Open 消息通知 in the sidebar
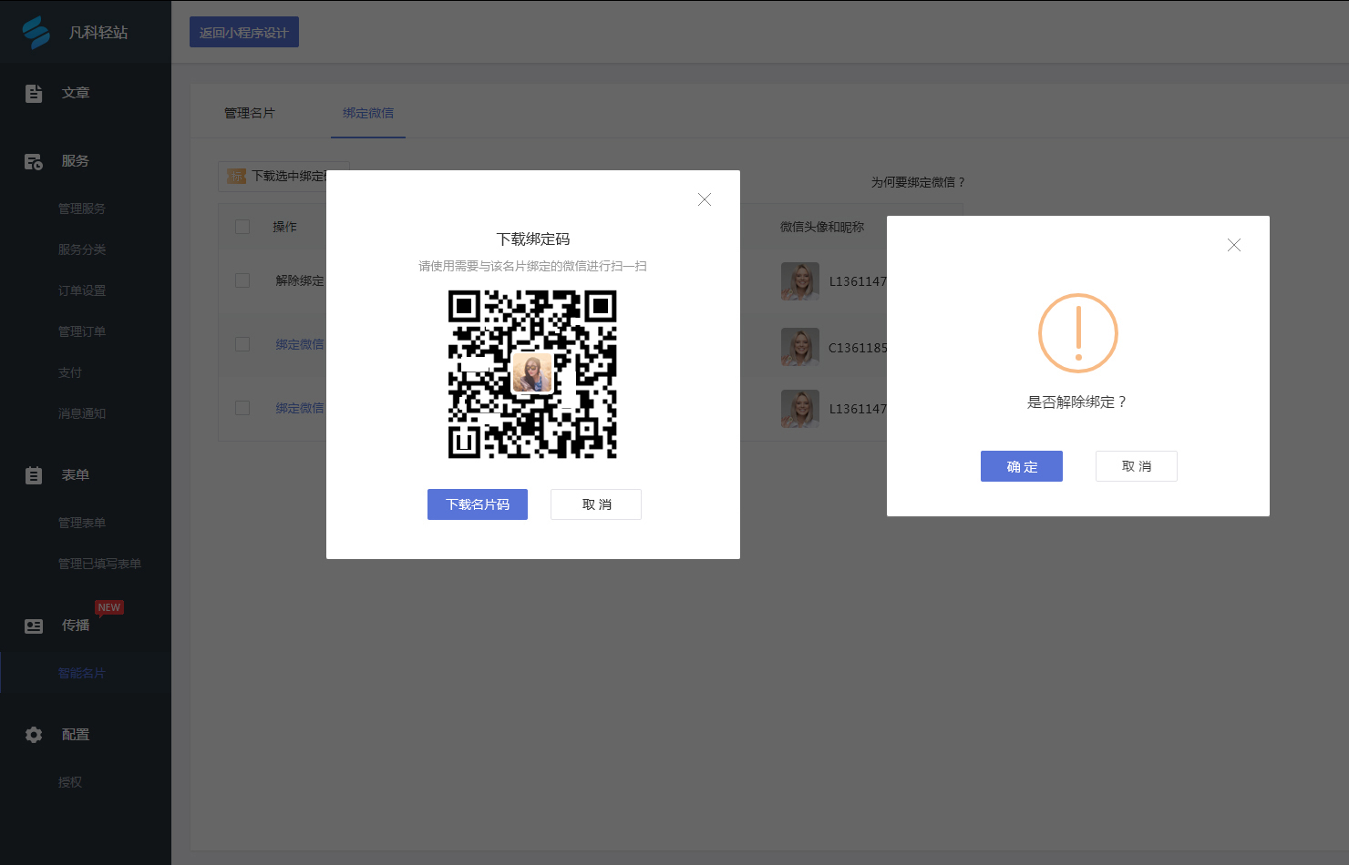The width and height of the screenshot is (1349, 865). [x=82, y=413]
